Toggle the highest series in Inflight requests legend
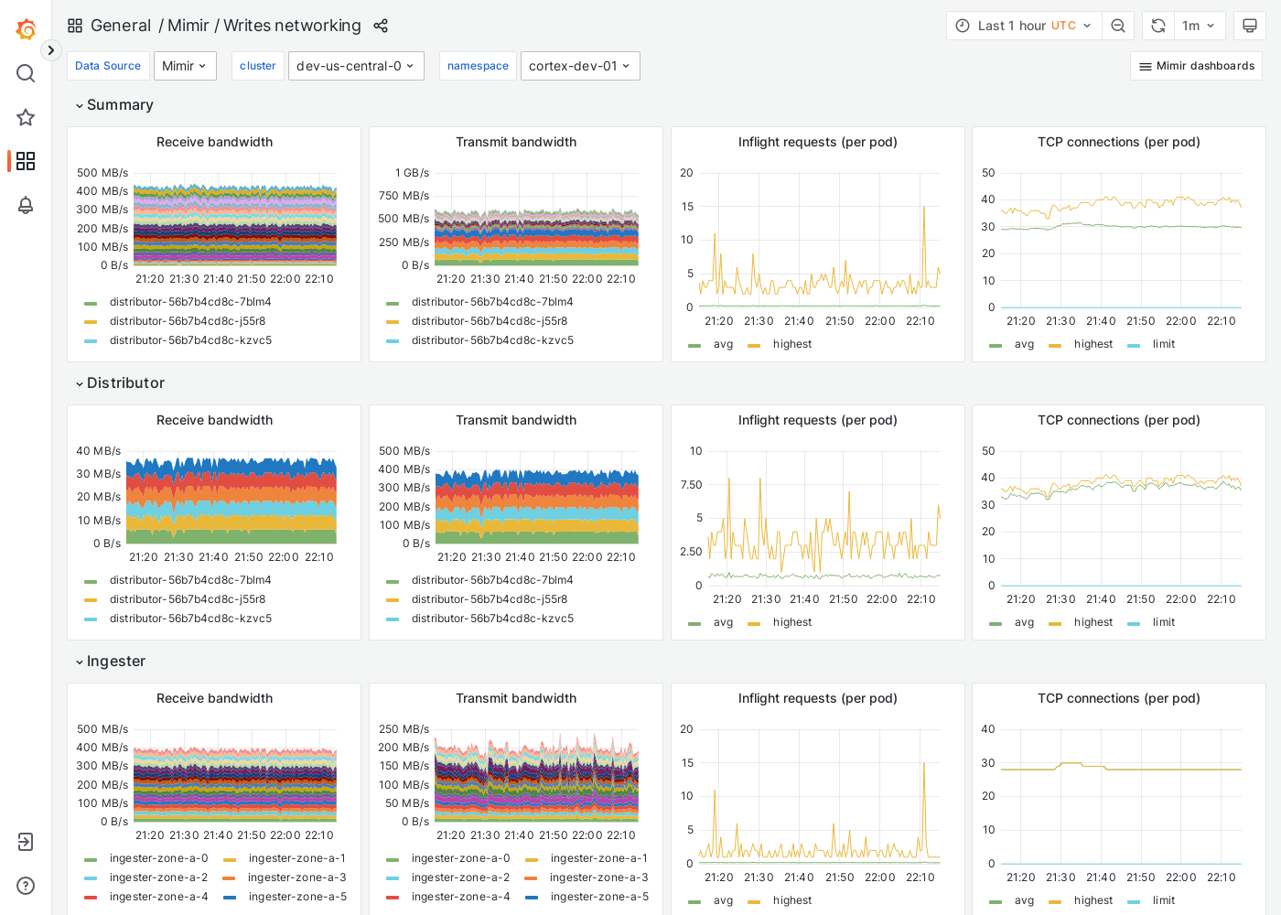Viewport: 1281px width, 915px height. pyautogui.click(x=792, y=344)
